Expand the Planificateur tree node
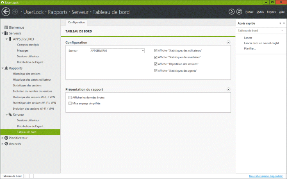The width and height of the screenshot is (287, 179). pyautogui.click(x=2, y=138)
